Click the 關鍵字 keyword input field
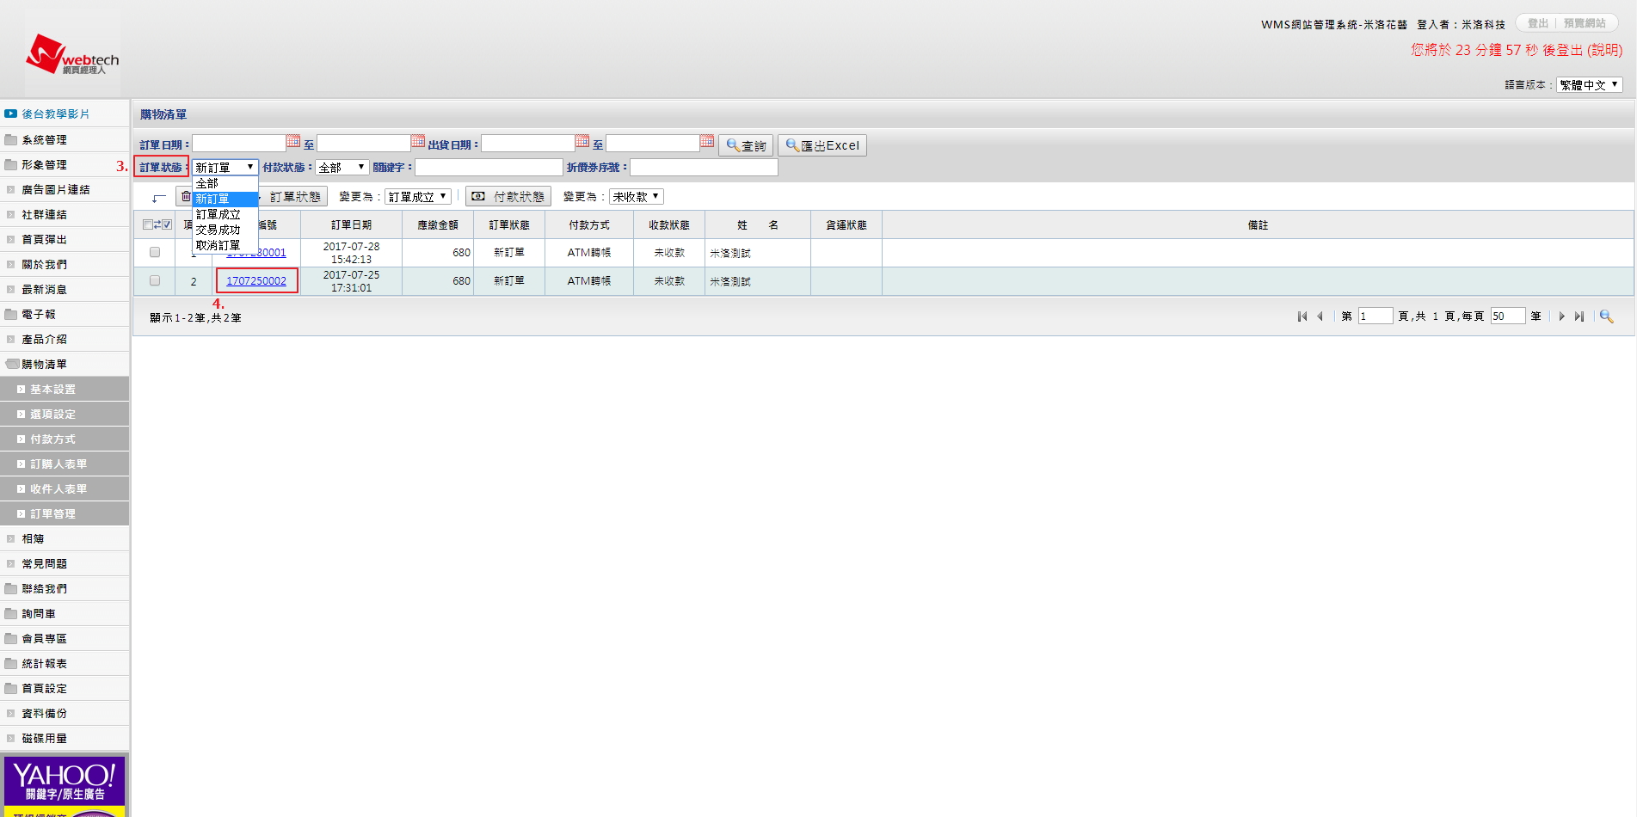The image size is (1637, 817). pyautogui.click(x=489, y=168)
